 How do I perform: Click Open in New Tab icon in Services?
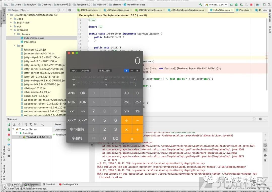(x=36, y=124)
